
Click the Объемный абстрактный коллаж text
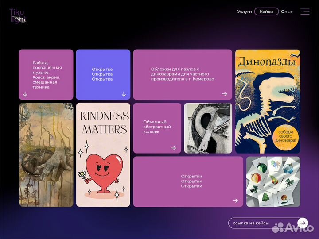157,127
